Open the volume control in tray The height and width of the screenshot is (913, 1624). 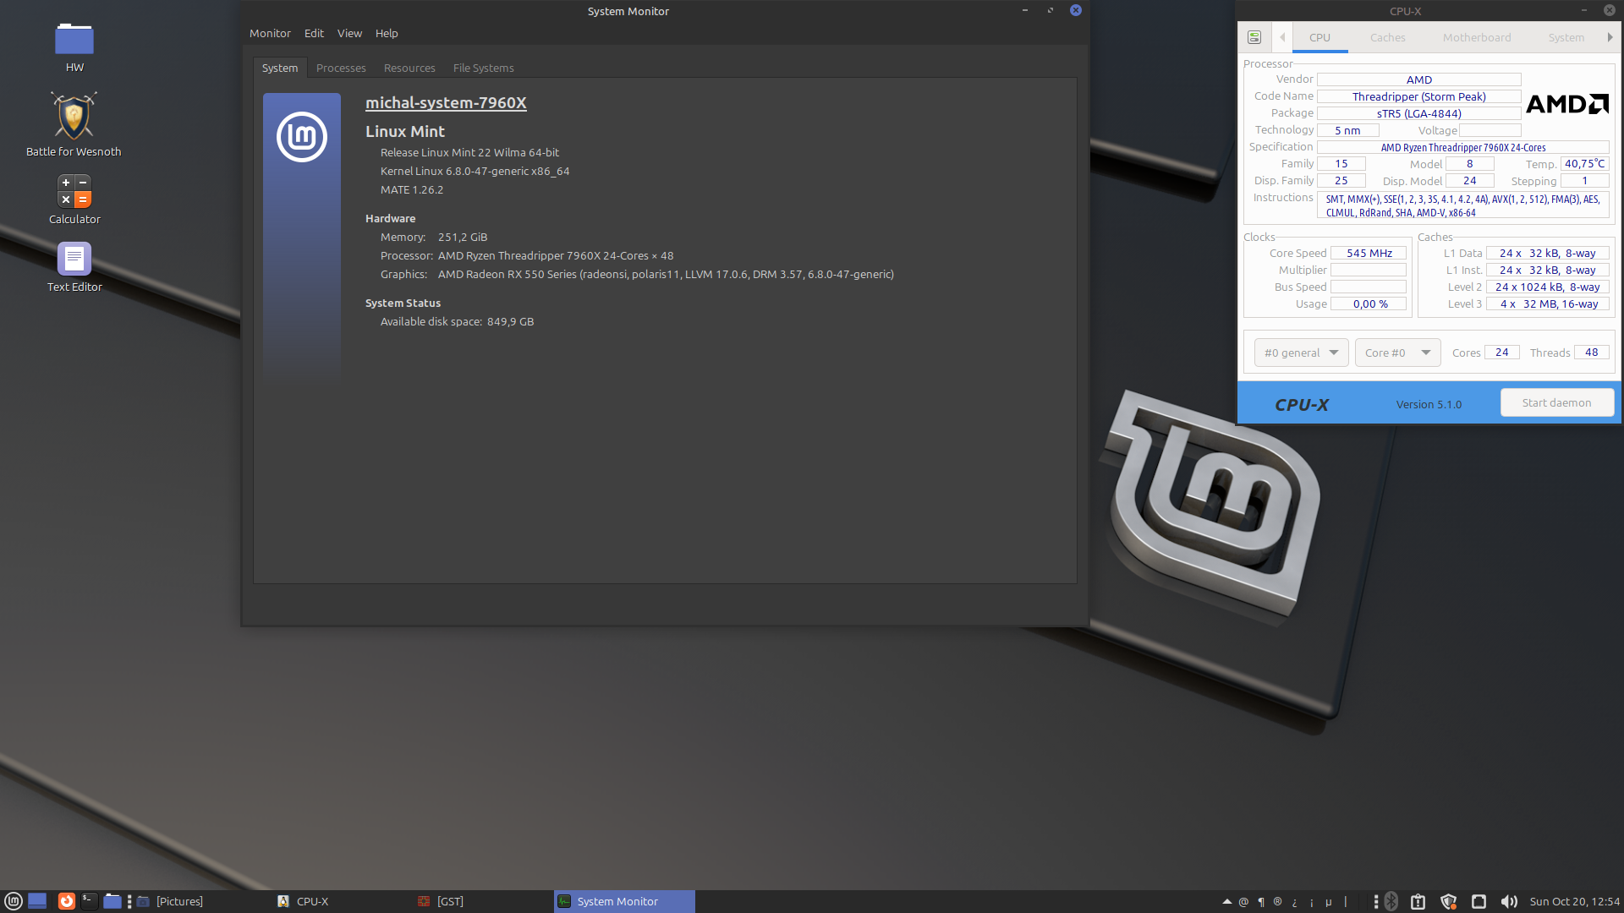coord(1508,901)
